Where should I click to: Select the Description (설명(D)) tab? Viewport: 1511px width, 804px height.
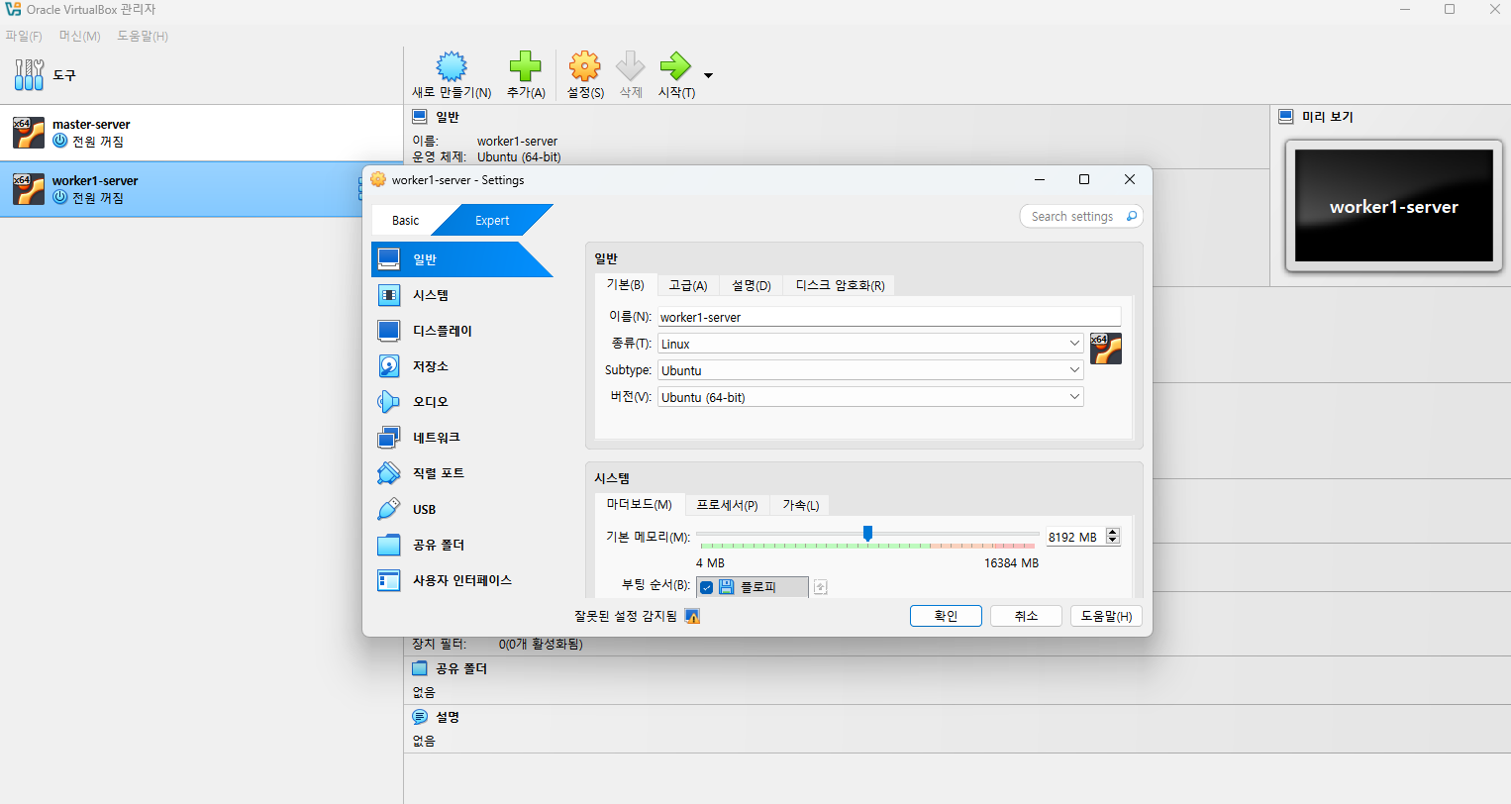[x=752, y=285]
